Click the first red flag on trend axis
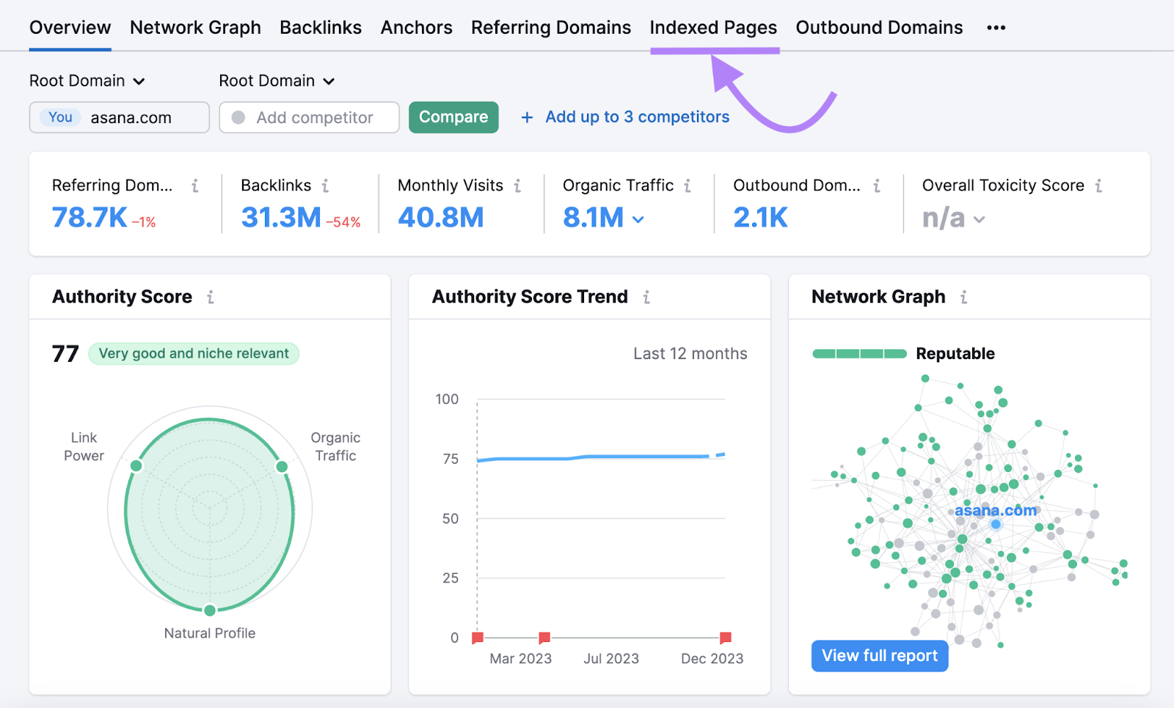The width and height of the screenshot is (1174, 708). pyautogui.click(x=478, y=638)
